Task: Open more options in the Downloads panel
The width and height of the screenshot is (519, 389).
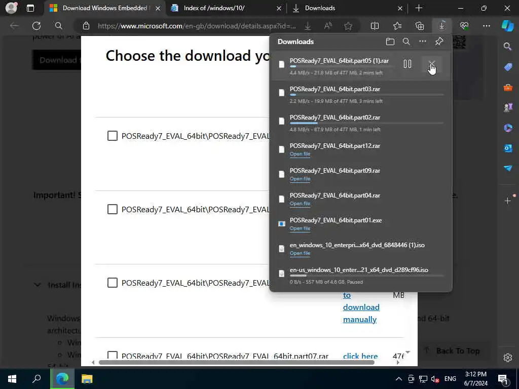Action: [423, 42]
